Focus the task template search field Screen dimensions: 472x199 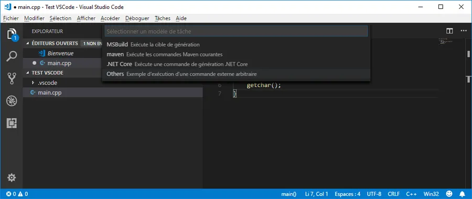(236, 31)
